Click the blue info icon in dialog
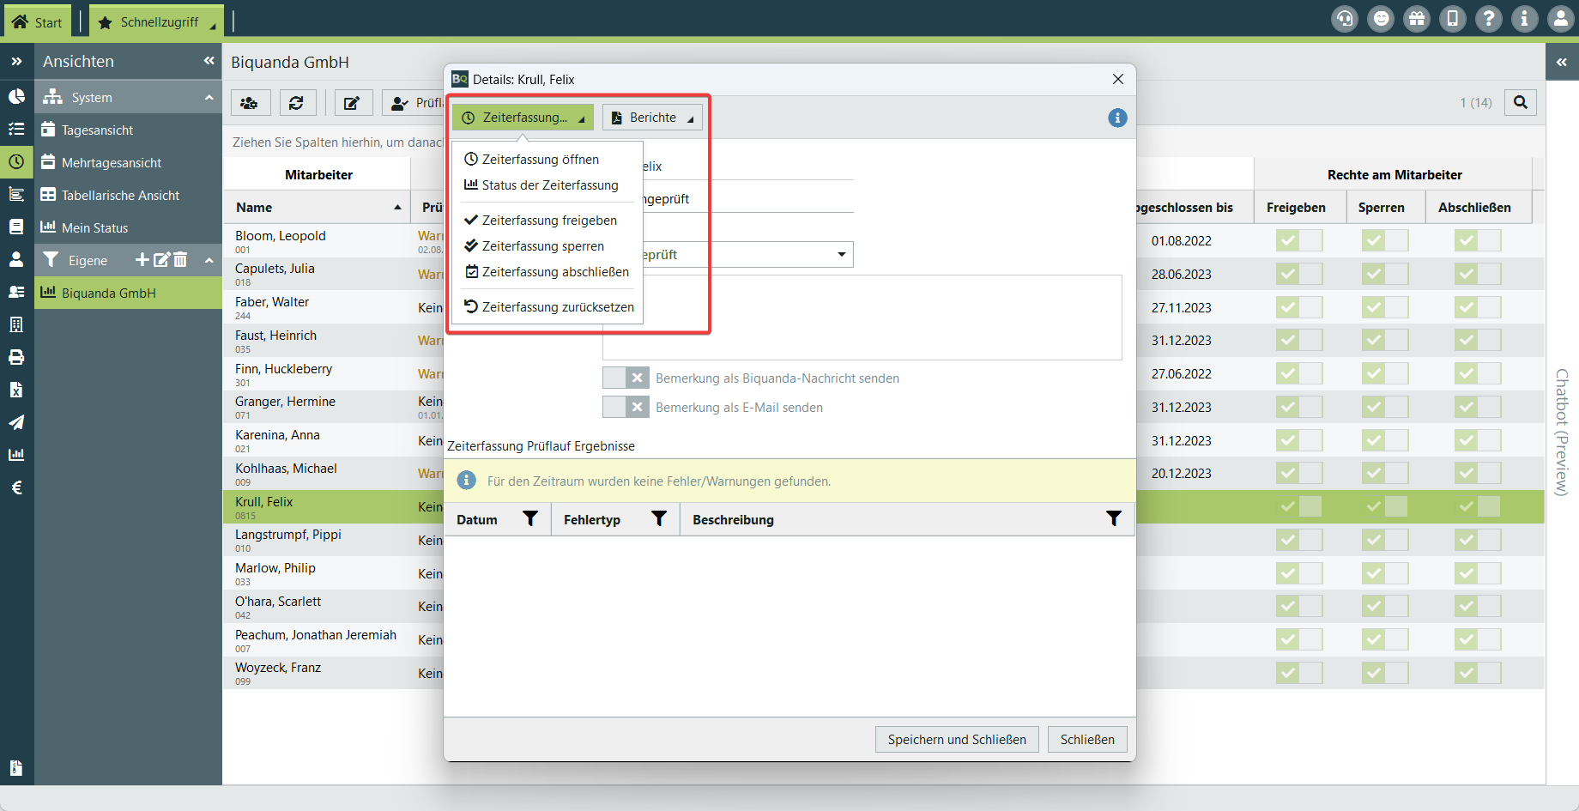This screenshot has height=811, width=1579. (x=1117, y=118)
